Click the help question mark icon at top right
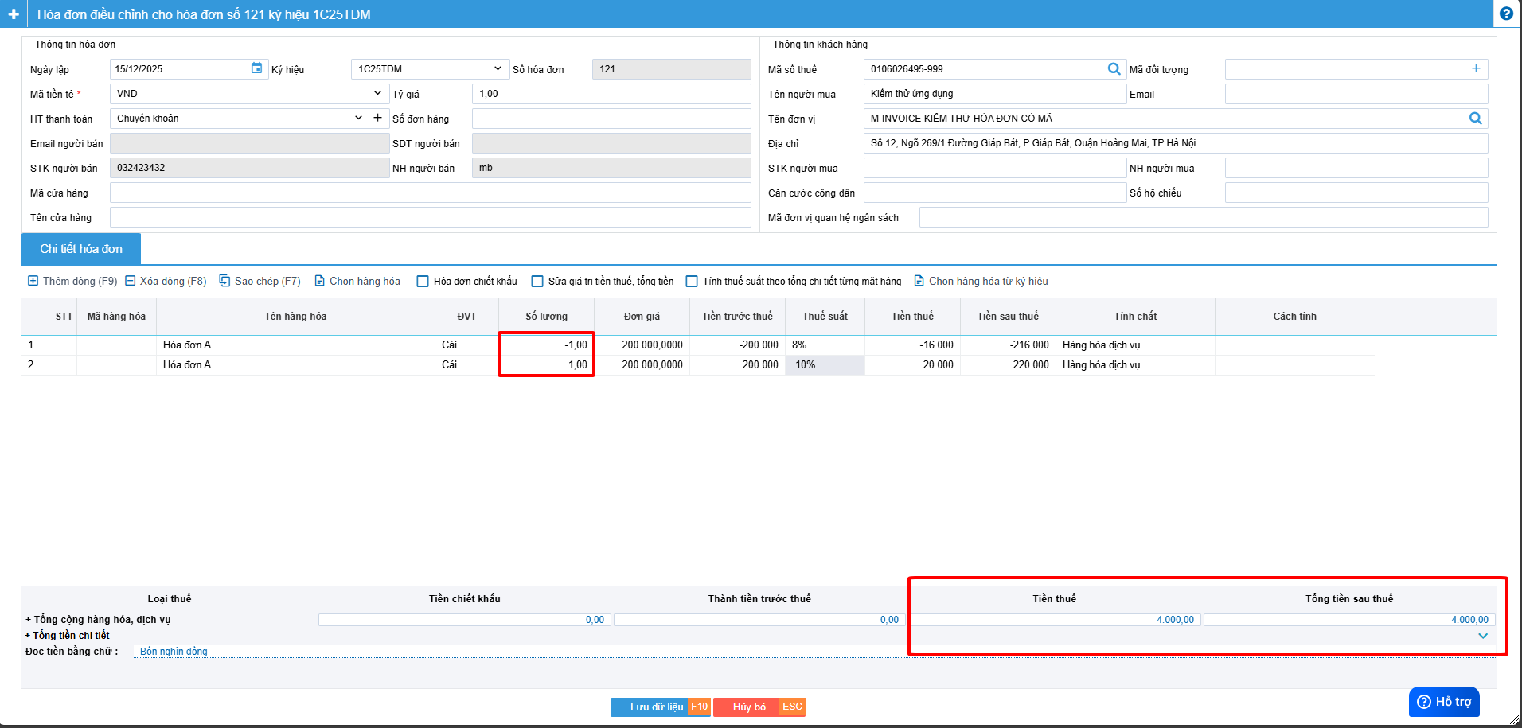This screenshot has width=1522, height=728. click(1506, 14)
